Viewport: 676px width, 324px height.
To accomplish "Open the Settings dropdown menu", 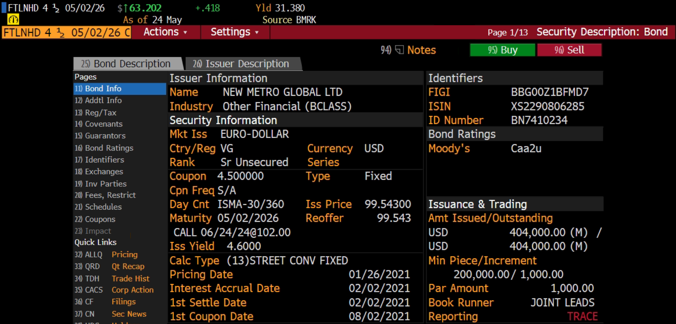I will pos(235,32).
